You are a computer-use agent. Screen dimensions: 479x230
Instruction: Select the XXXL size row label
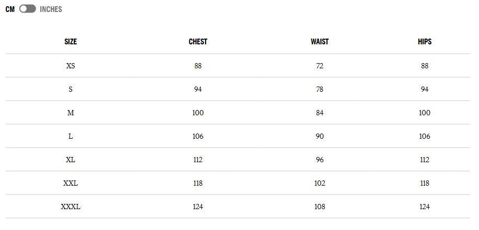71,207
